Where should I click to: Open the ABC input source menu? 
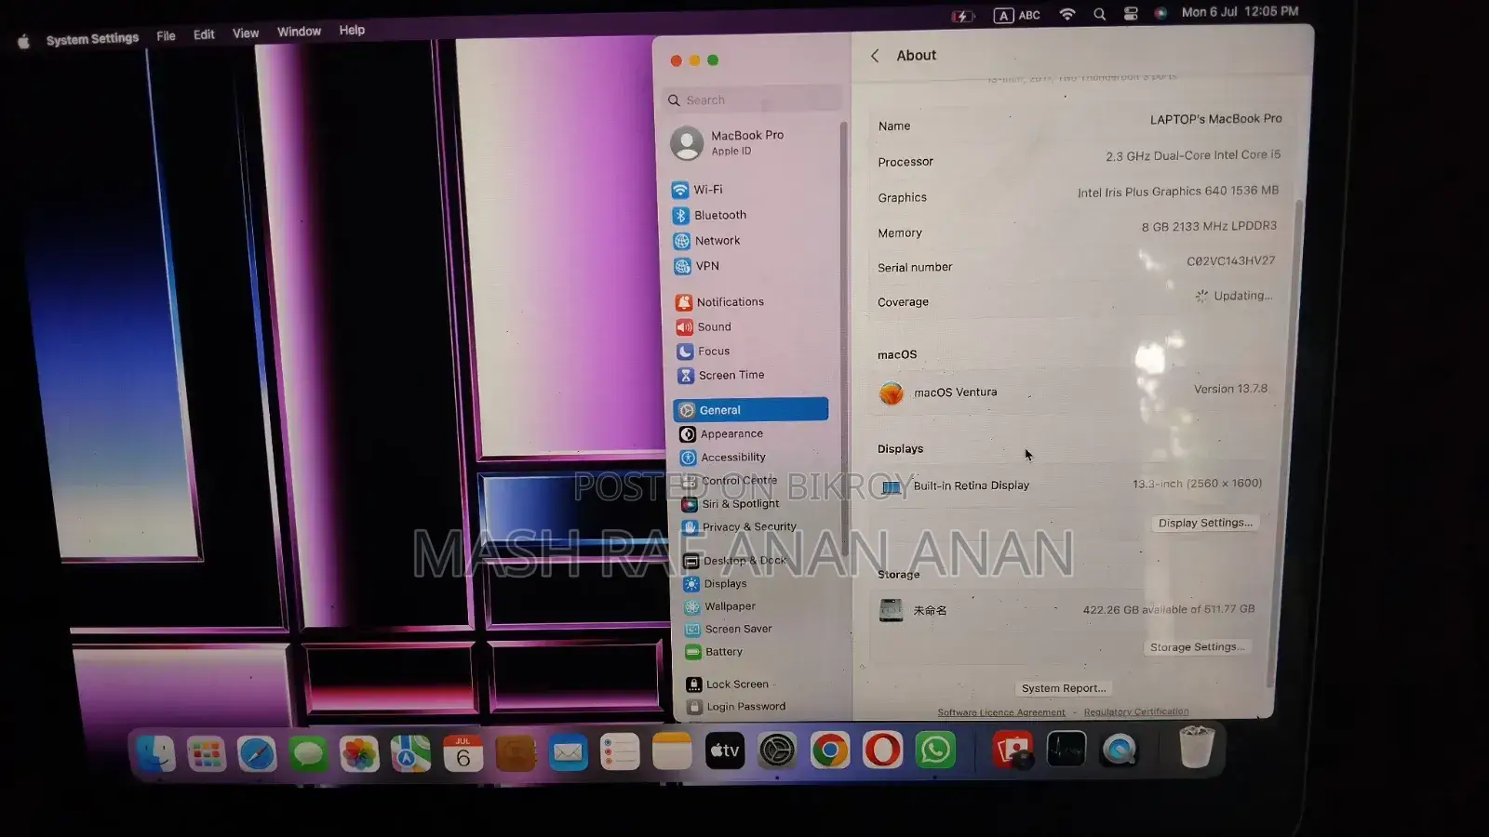pyautogui.click(x=1017, y=15)
